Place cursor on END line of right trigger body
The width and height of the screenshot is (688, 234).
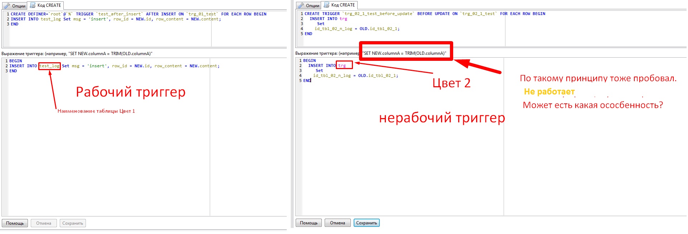(x=307, y=81)
